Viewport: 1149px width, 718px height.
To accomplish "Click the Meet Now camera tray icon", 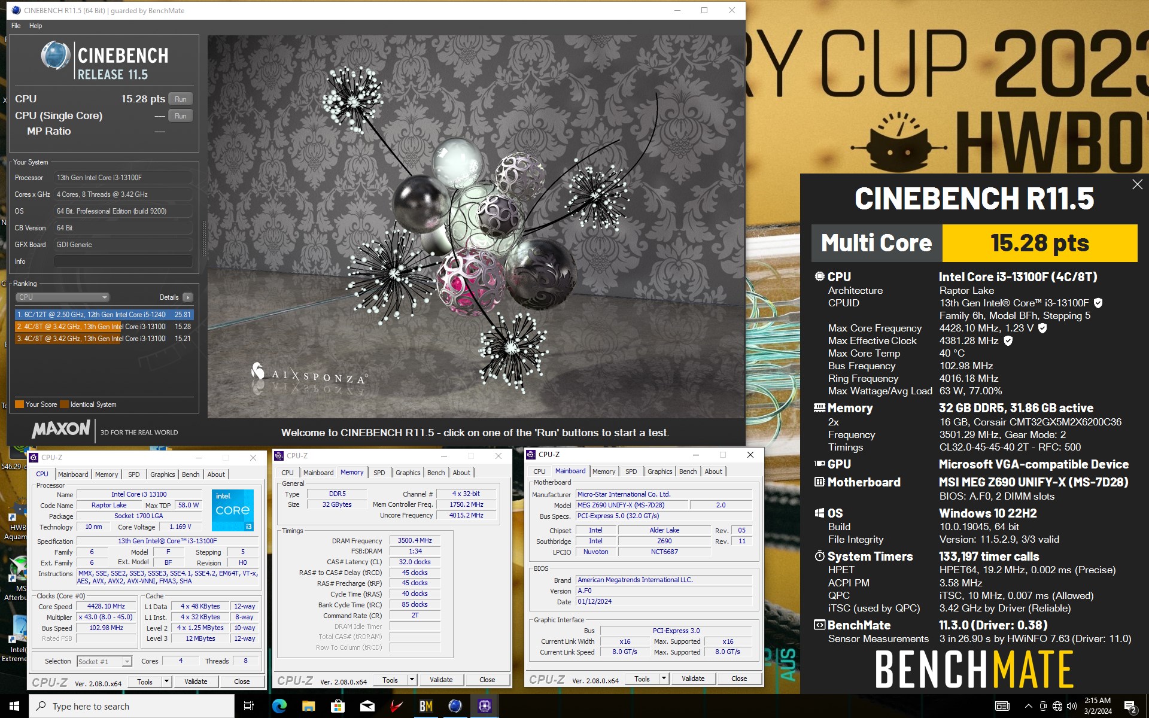I will coord(1043,706).
